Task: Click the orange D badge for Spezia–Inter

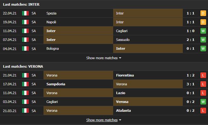Action: tap(203, 13)
